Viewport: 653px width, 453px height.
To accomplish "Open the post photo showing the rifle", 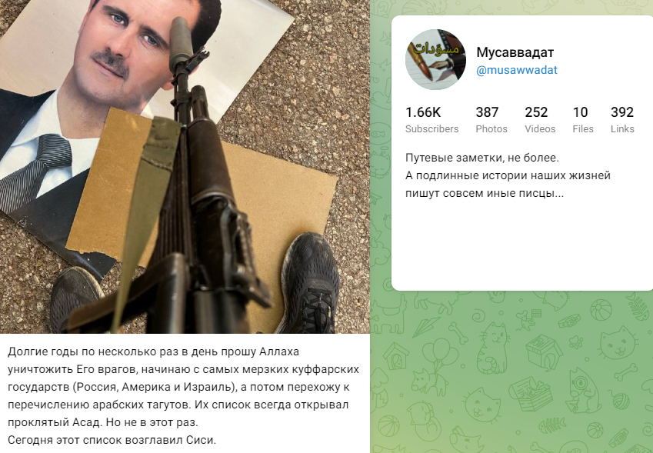I will [x=185, y=167].
